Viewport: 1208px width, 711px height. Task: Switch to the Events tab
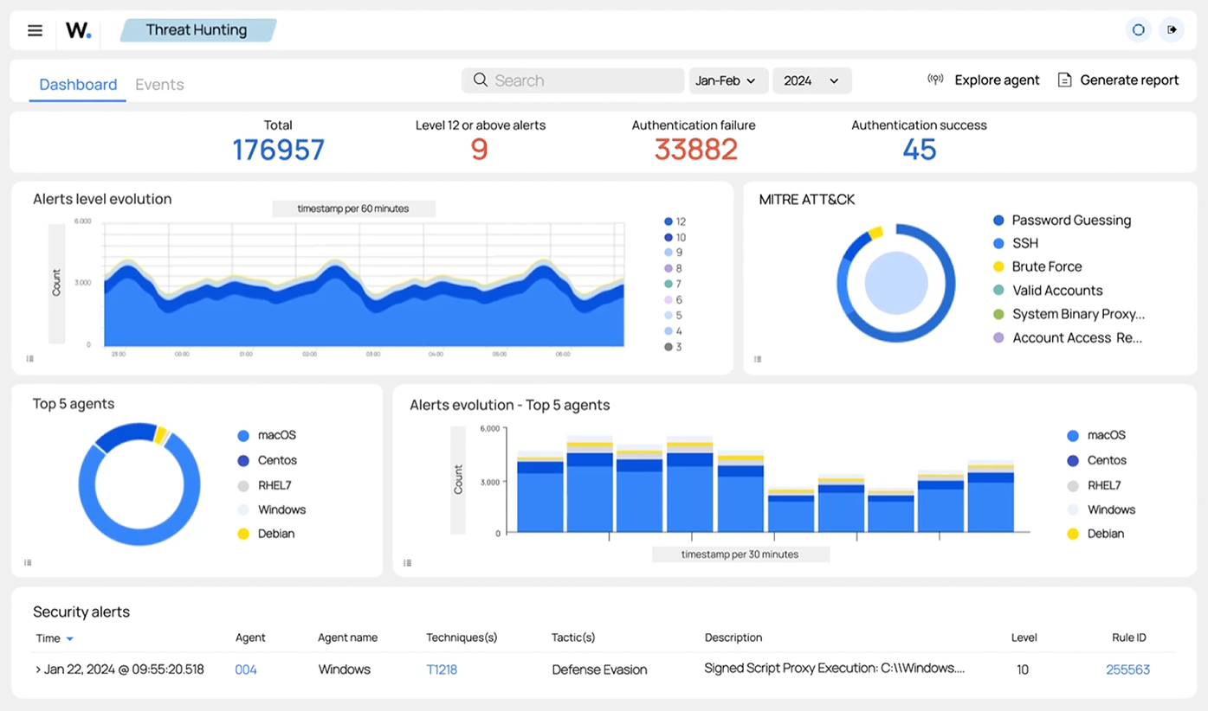click(159, 84)
